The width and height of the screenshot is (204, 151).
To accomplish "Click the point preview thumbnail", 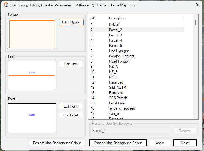I will [x=32, y=118].
